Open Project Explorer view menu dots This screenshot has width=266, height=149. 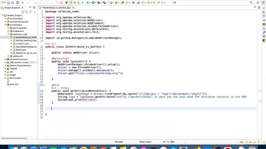click(34, 12)
